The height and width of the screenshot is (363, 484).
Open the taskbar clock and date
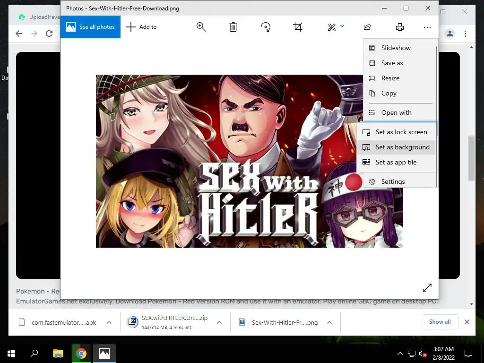pos(443,354)
